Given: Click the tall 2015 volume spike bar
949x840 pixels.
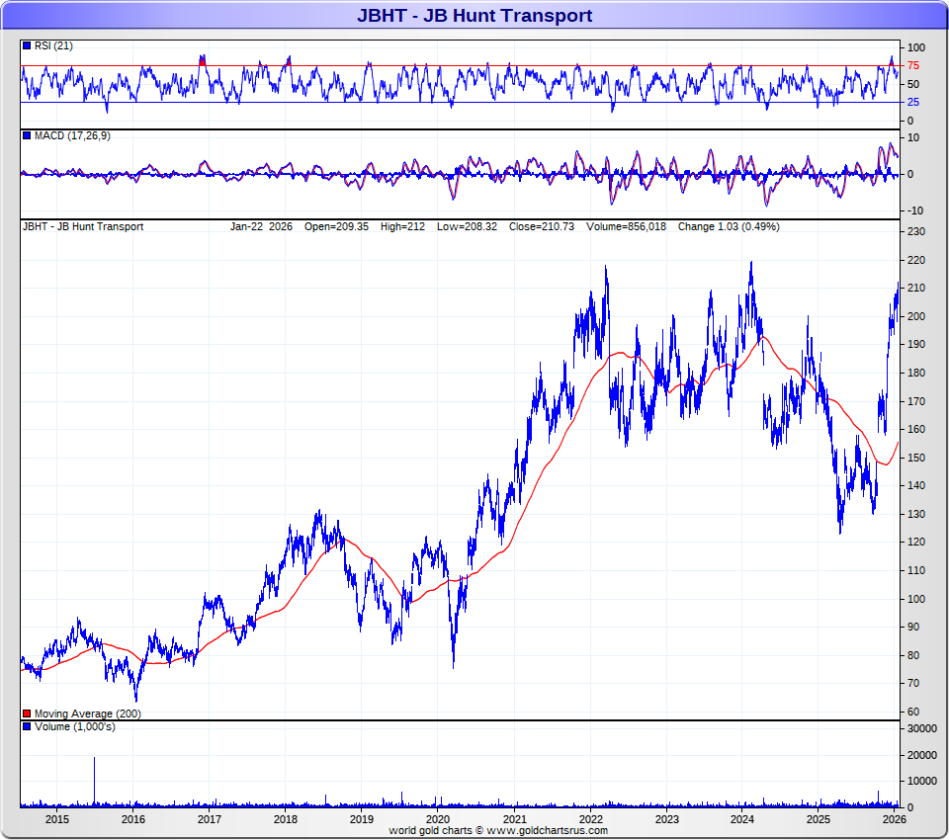Looking at the screenshot, I should [95, 781].
